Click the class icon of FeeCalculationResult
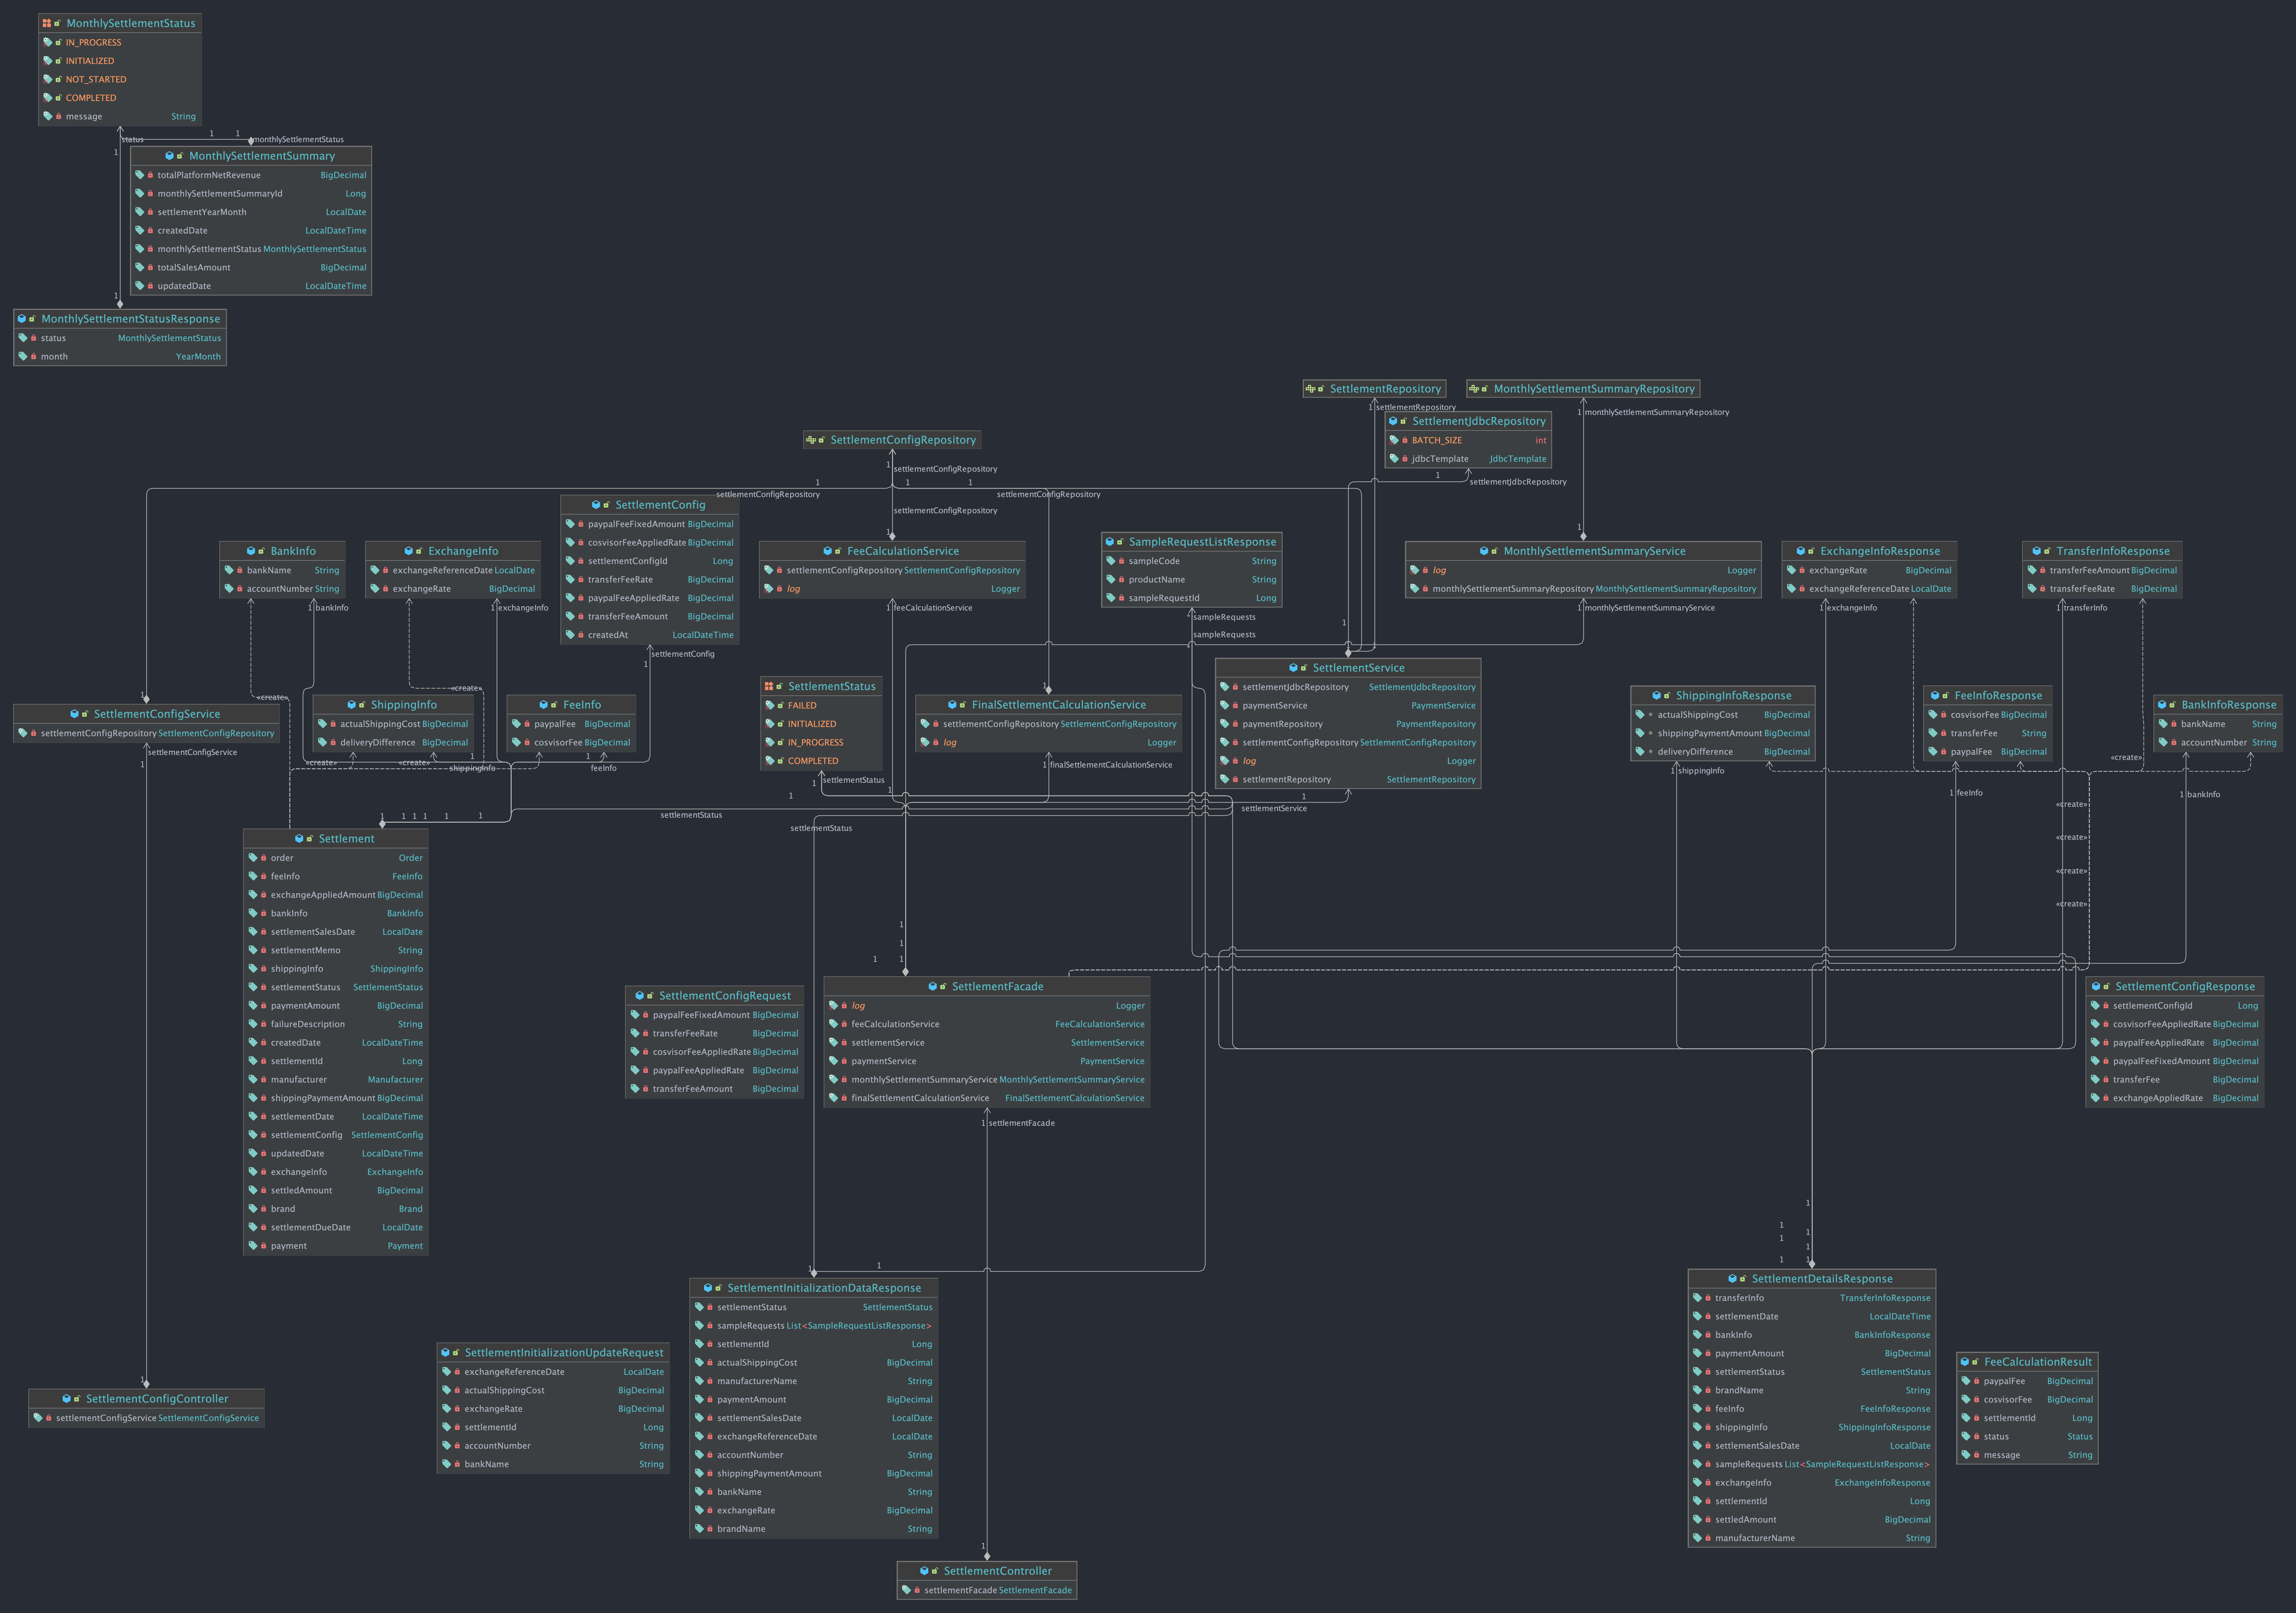Viewport: 2296px width, 1613px height. (x=1965, y=1362)
